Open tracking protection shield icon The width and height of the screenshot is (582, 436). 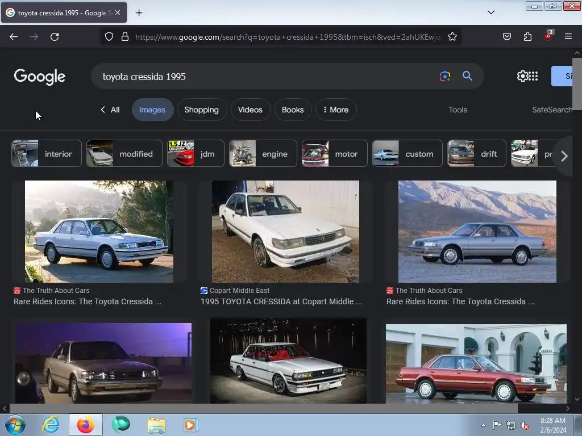click(x=109, y=36)
